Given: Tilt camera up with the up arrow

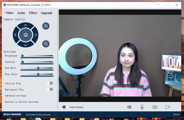Looking at the screenshot, I should [x=25, y=25].
